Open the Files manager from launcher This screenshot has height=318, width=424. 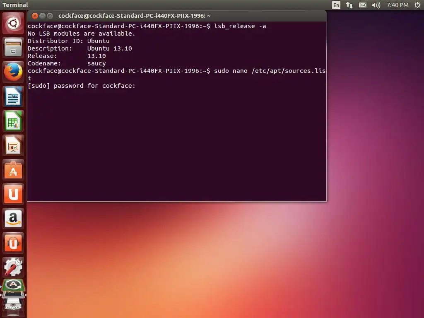click(x=13, y=48)
